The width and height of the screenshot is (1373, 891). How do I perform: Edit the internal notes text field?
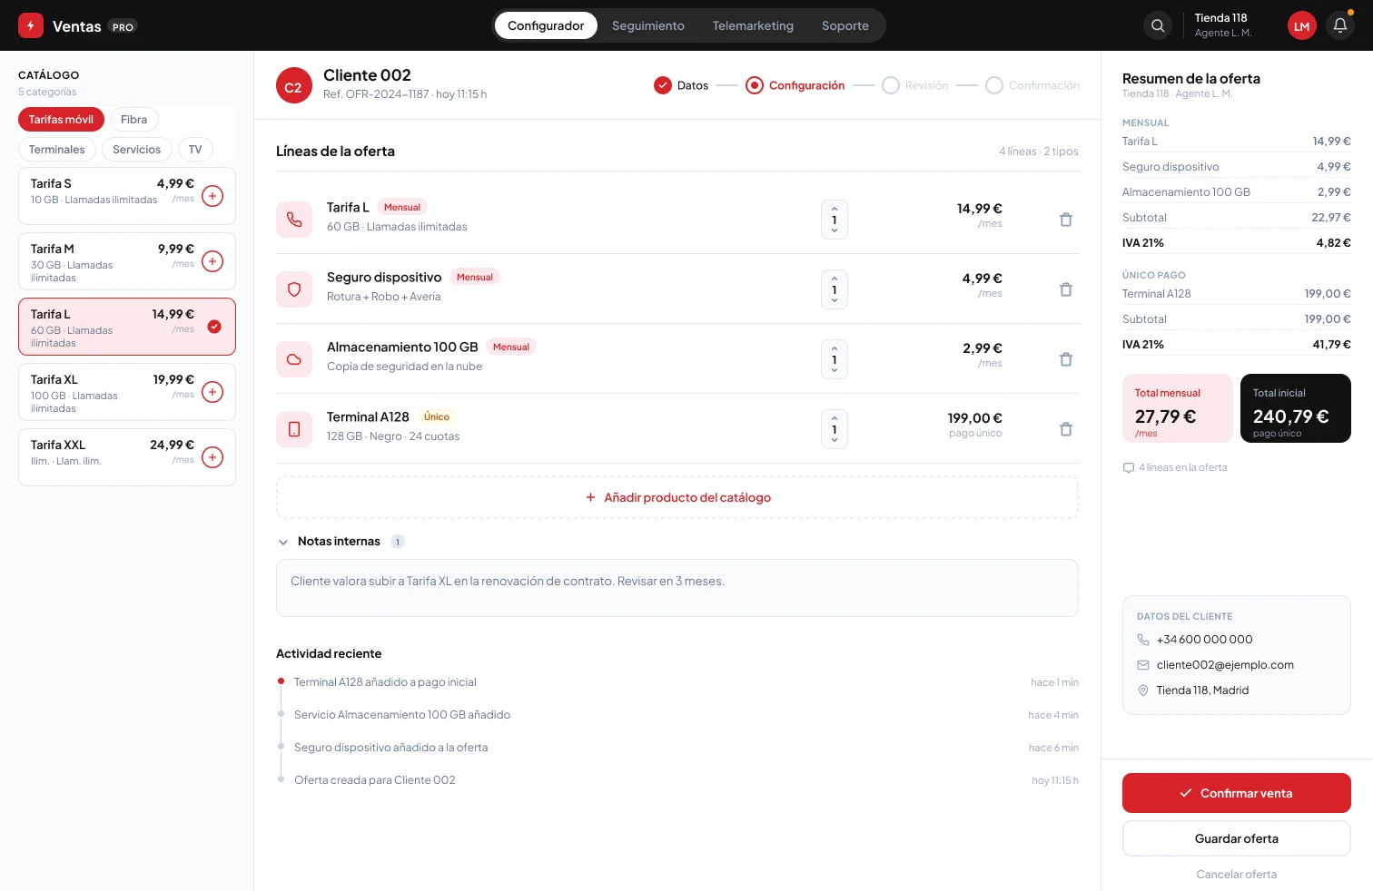click(677, 588)
